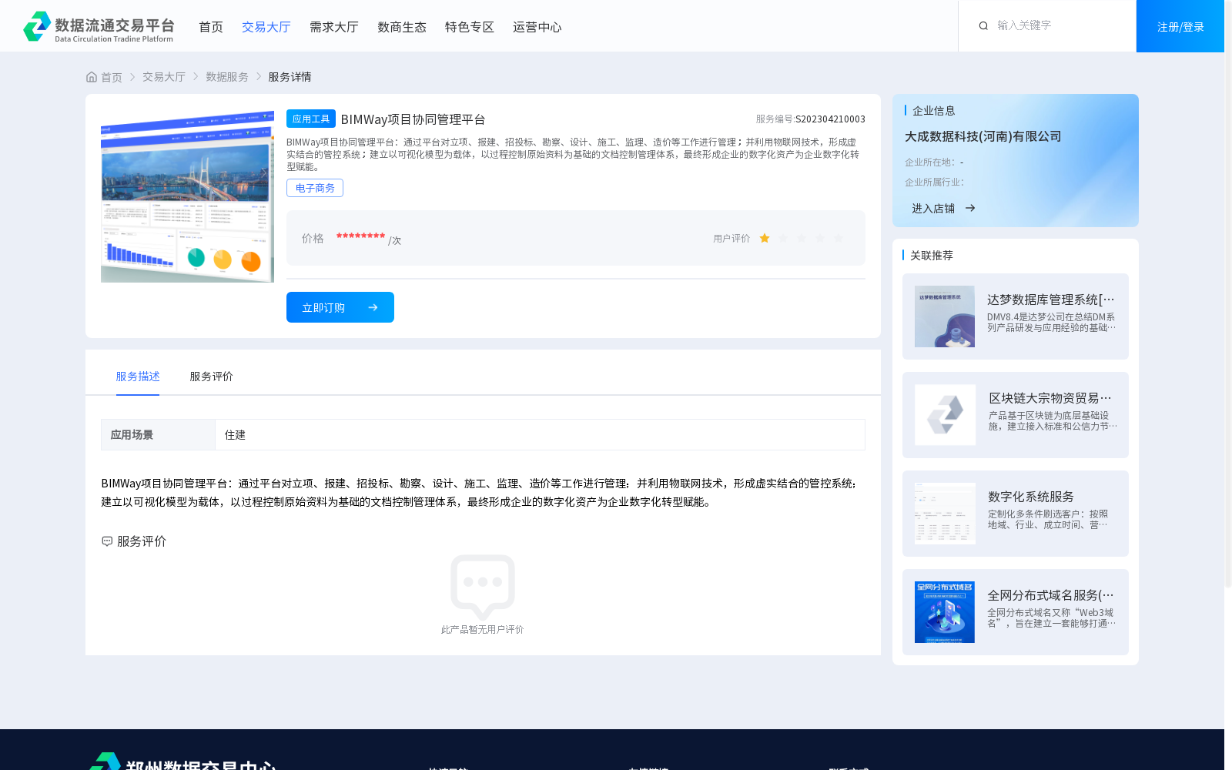
Task: Go to 需求大厅 in the top menu
Action: point(334,27)
